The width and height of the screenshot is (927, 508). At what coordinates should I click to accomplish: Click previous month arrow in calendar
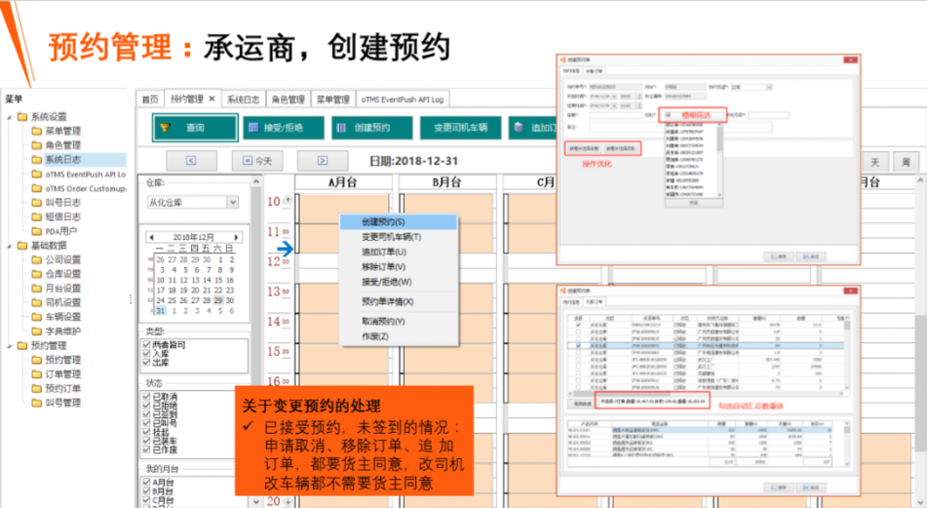click(x=149, y=236)
